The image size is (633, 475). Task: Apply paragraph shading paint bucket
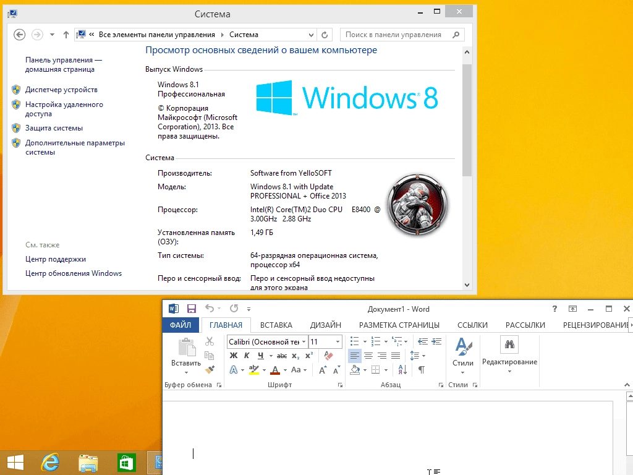pos(355,370)
